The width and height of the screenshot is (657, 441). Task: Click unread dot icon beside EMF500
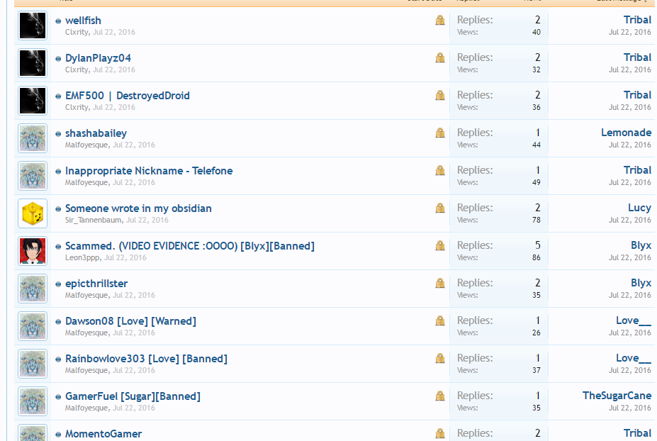click(58, 96)
